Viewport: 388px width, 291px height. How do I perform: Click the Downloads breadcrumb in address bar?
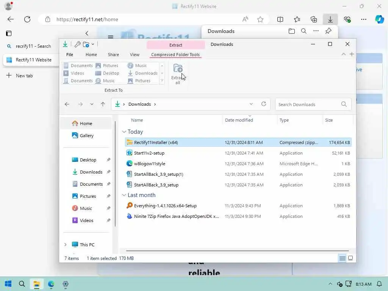click(x=139, y=104)
